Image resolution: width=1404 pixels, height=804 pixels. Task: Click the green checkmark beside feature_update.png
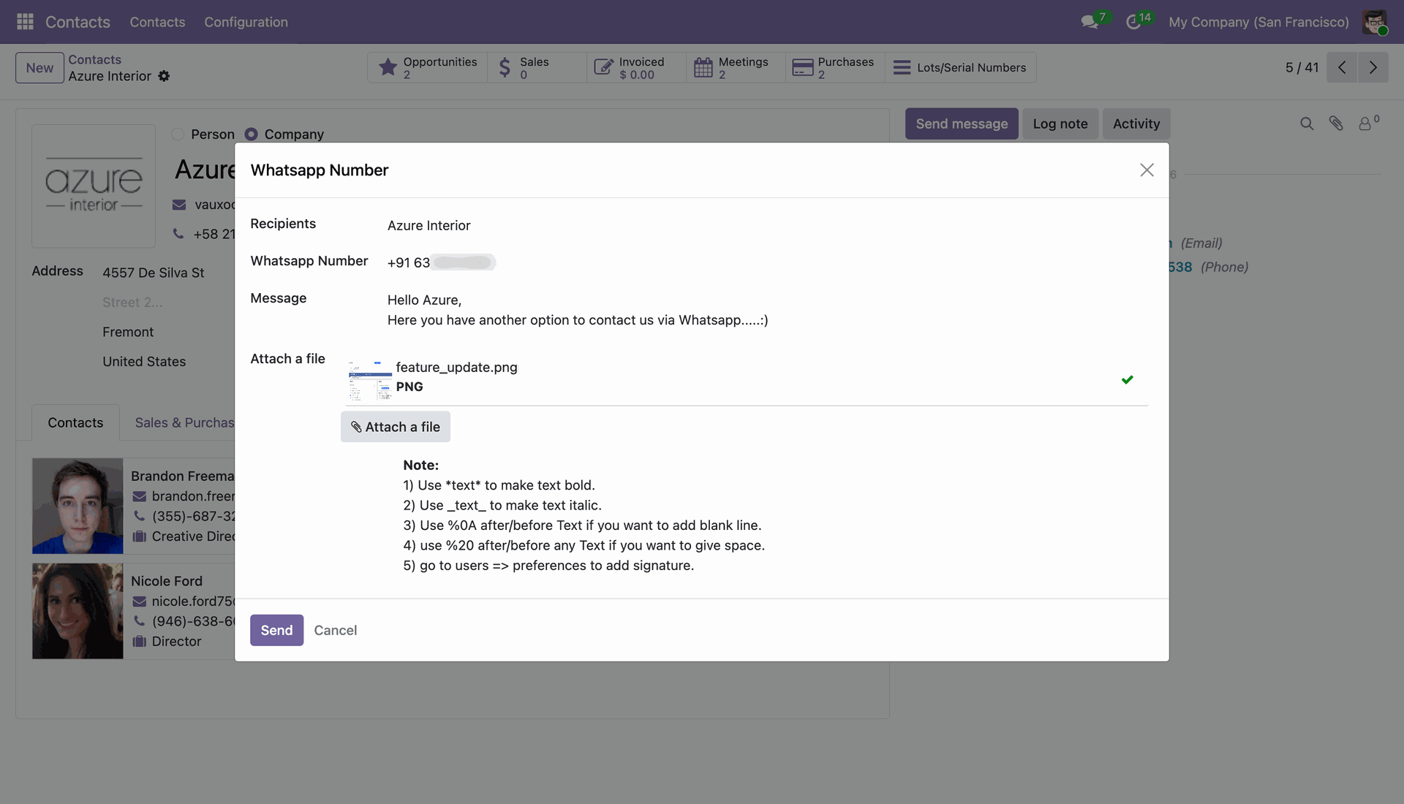click(x=1128, y=379)
